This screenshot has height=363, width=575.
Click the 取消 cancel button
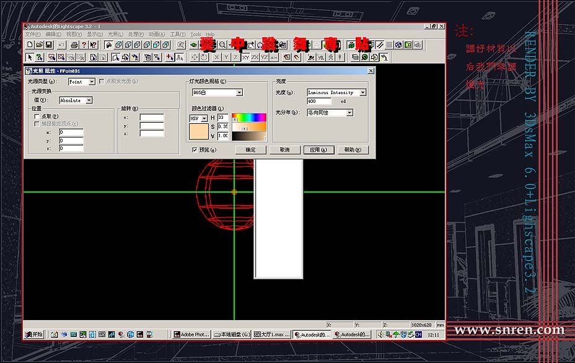284,150
